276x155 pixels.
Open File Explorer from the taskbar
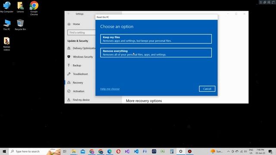pyautogui.click(x=74, y=151)
